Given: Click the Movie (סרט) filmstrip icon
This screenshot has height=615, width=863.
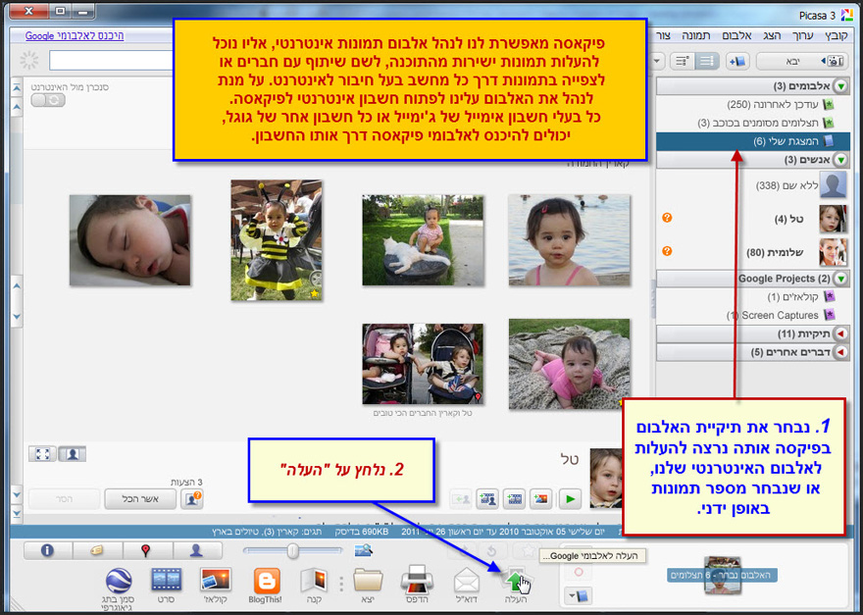Looking at the screenshot, I should pyautogui.click(x=166, y=580).
